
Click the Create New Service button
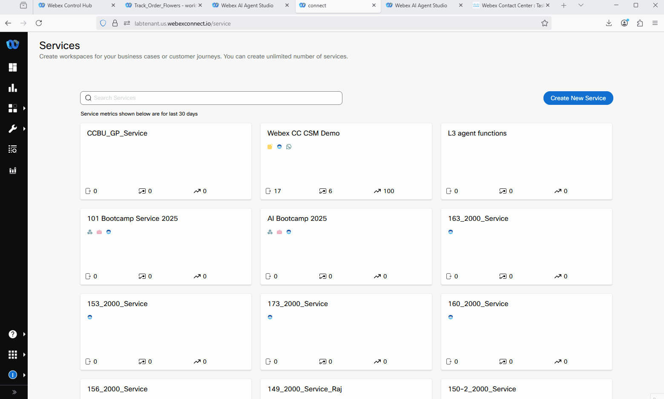pos(578,98)
